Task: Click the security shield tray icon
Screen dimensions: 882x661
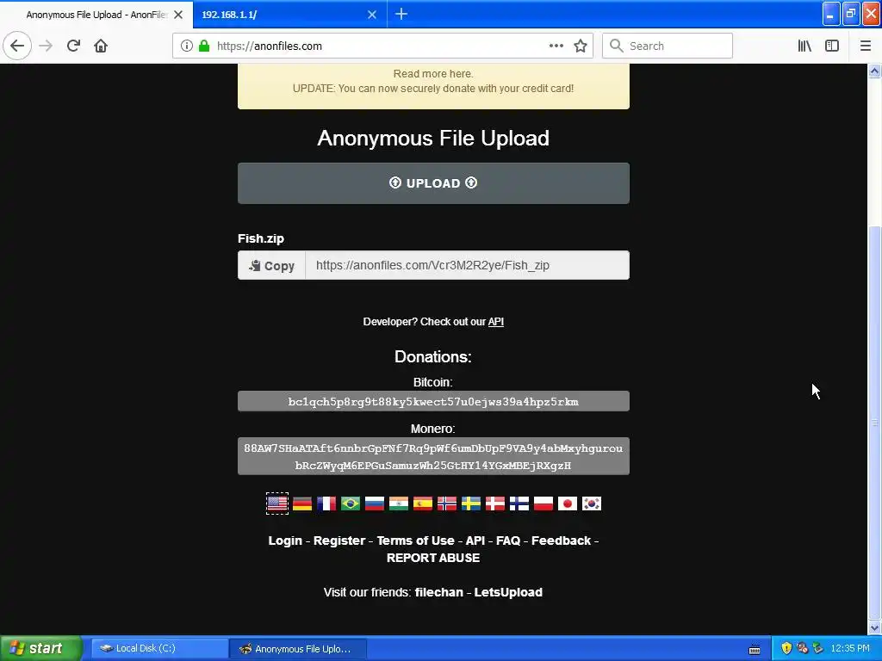Action: coord(787,649)
